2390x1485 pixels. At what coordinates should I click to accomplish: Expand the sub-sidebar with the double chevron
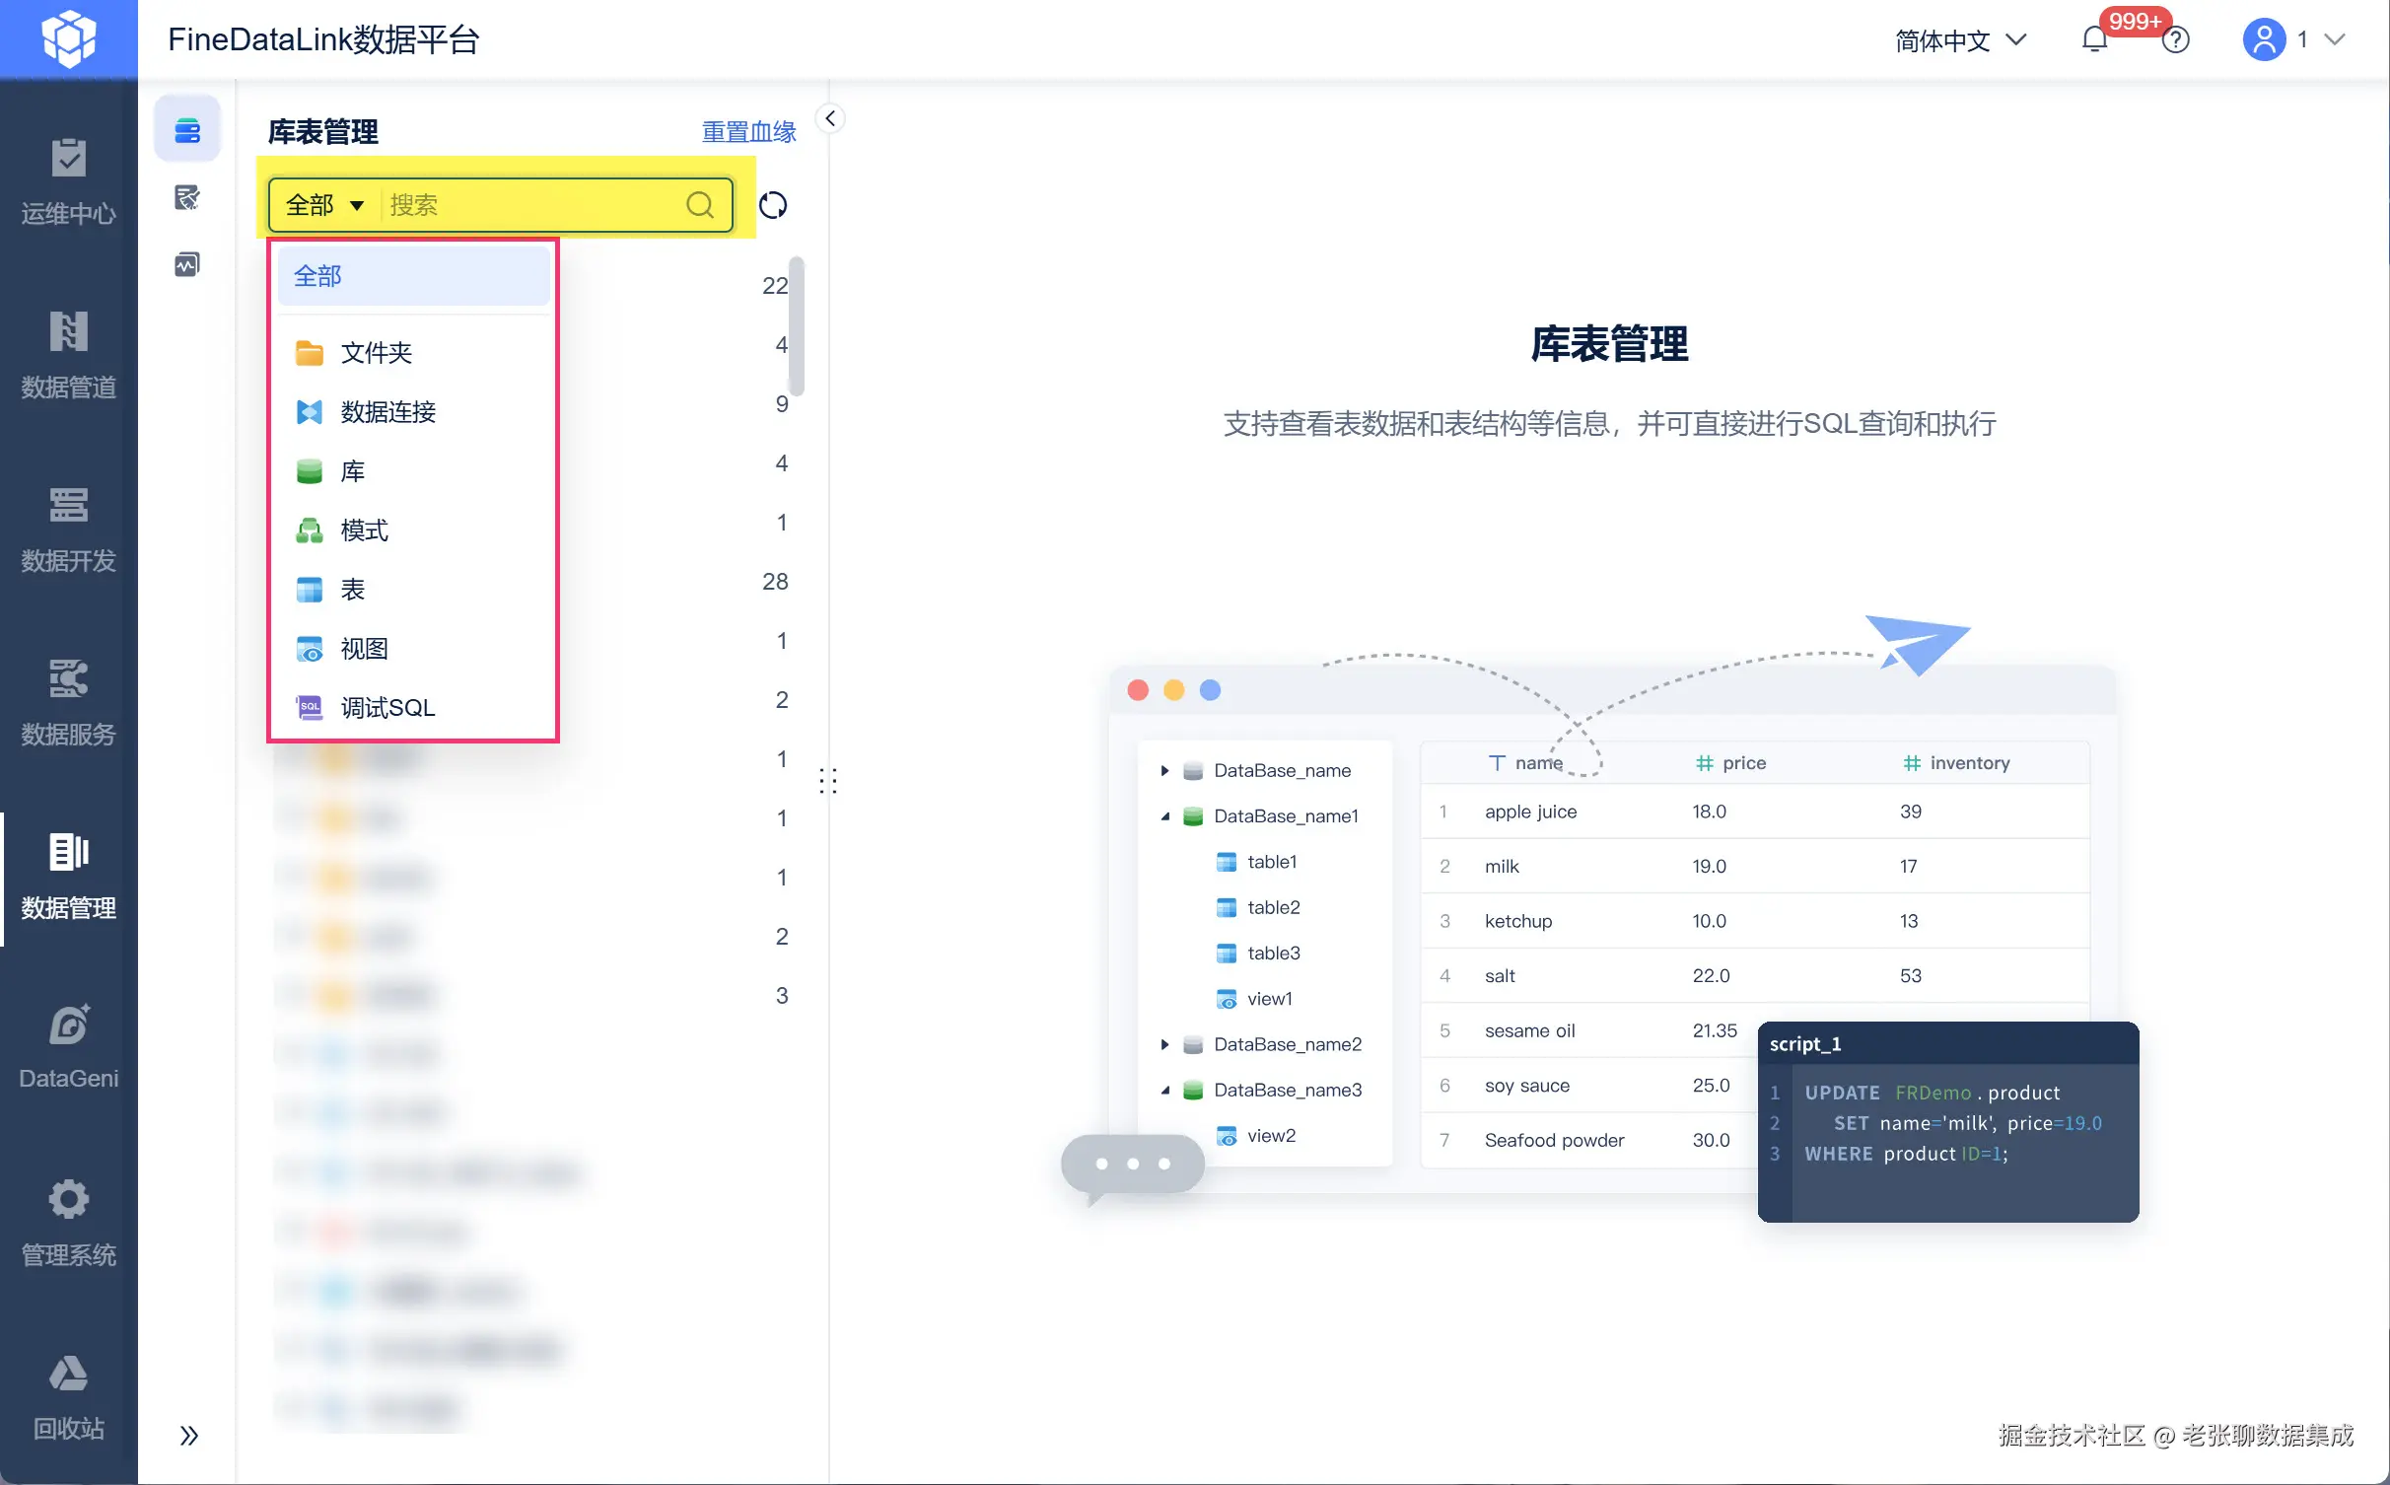click(189, 1435)
